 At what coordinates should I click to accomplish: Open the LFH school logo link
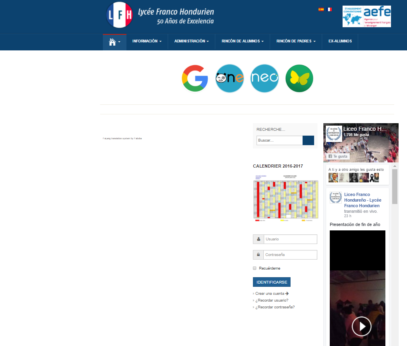(x=119, y=15)
